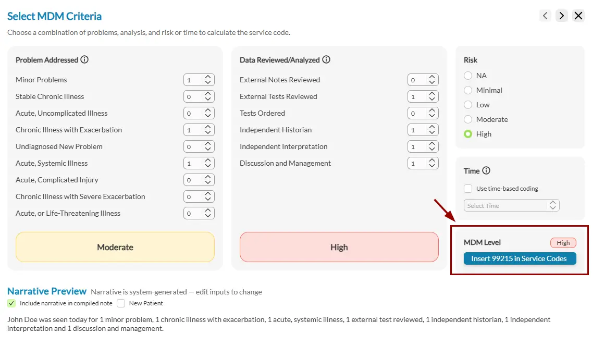
Task: Enable Use time-based coding checkbox
Action: point(468,189)
